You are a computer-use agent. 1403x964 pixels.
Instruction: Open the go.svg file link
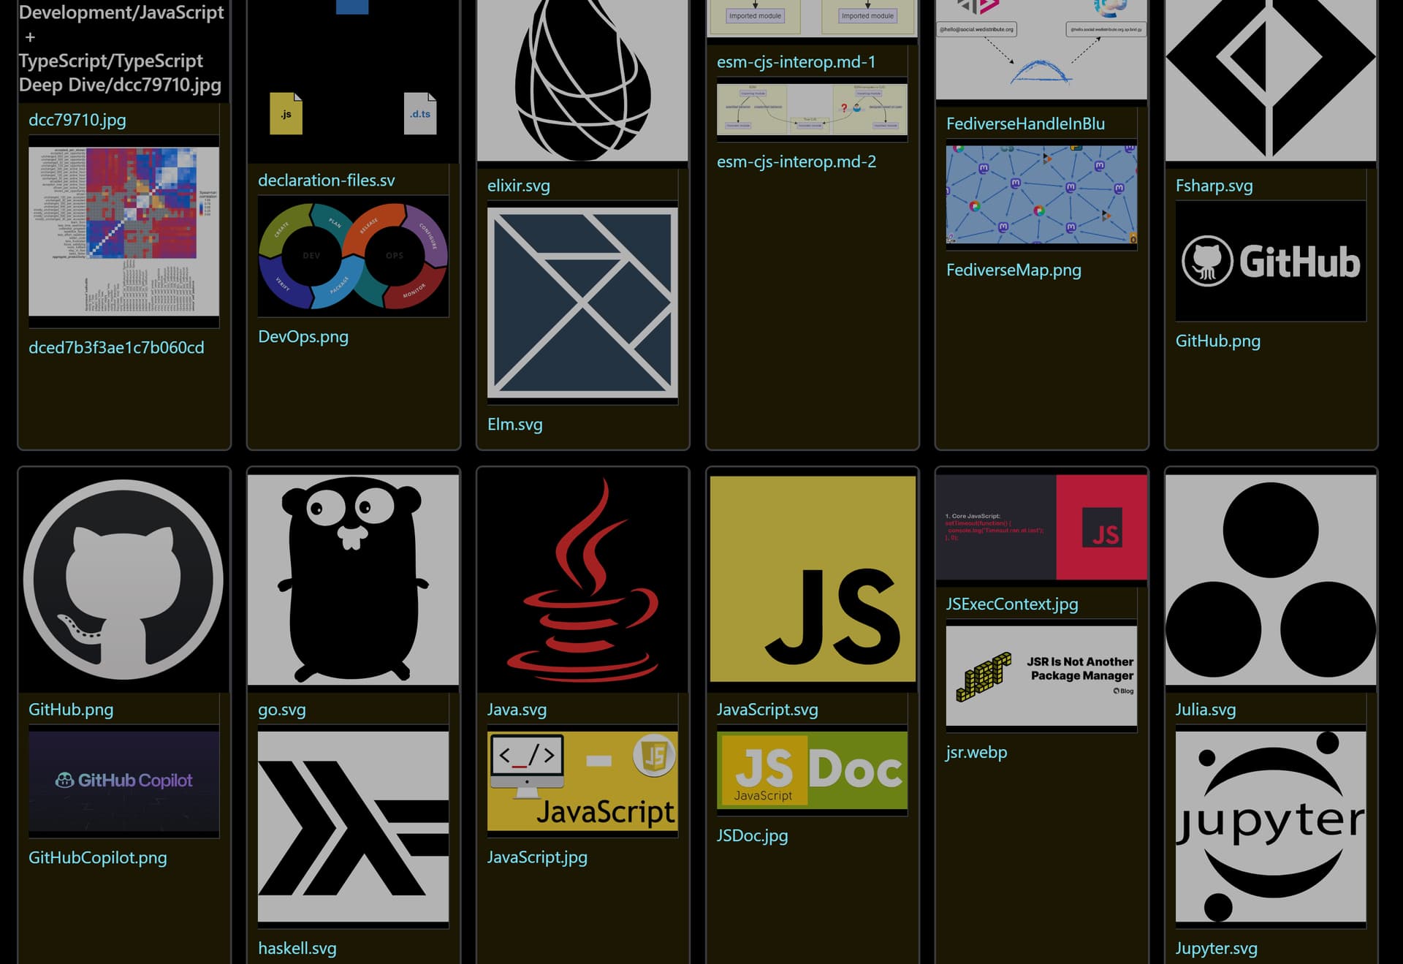tap(282, 709)
